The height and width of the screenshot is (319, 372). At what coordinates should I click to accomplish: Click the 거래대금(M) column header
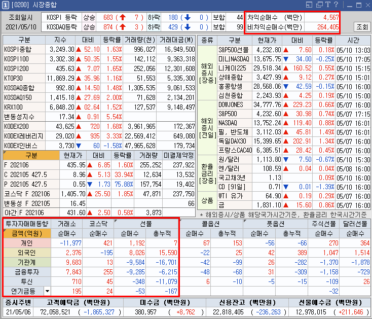(176, 40)
